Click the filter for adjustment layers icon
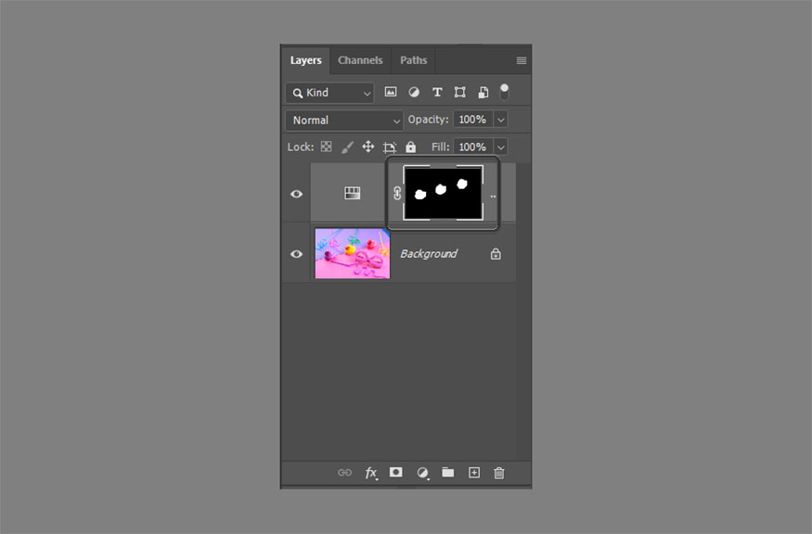Image resolution: width=812 pixels, height=534 pixels. (x=414, y=92)
